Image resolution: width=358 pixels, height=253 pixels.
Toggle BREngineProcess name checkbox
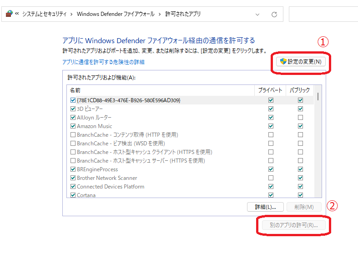[73, 169]
